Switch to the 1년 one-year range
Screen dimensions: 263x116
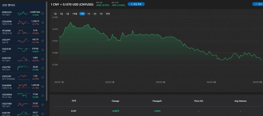[88, 14]
